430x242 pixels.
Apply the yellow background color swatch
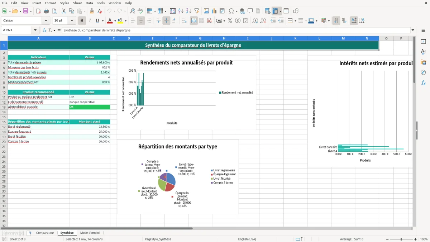coord(120,21)
